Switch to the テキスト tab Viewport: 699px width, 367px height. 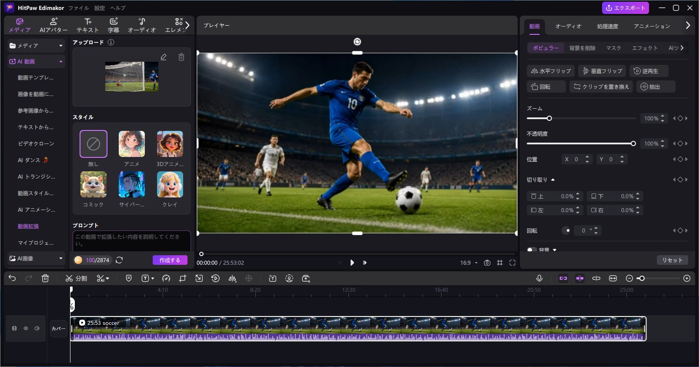click(88, 25)
